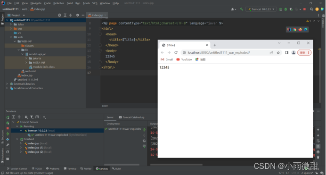Expand the out folder

(11, 29)
